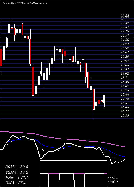Click the 22.82 price axis label

tap(125, 23)
